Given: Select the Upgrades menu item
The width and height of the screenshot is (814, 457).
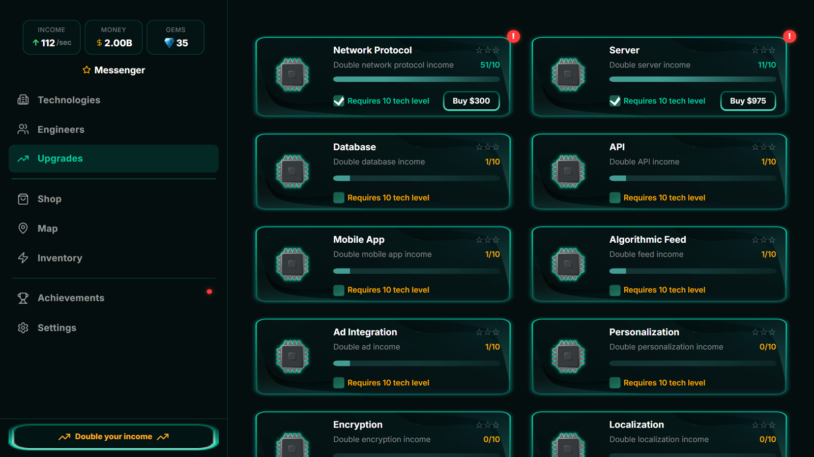Looking at the screenshot, I should (114, 158).
